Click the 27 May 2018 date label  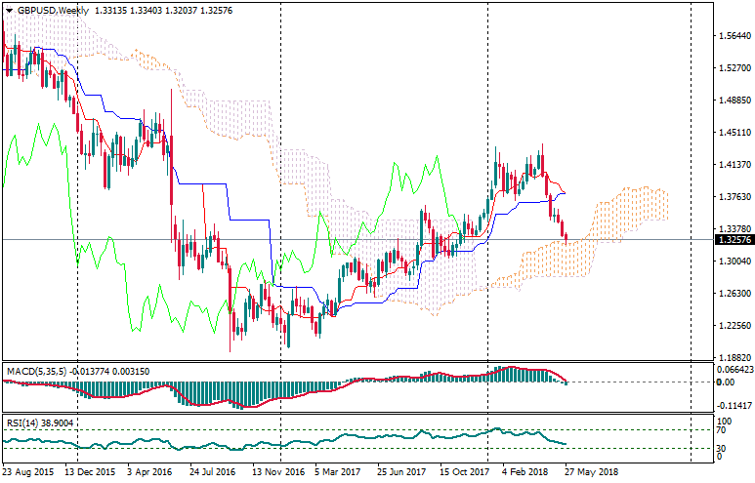[x=593, y=471]
